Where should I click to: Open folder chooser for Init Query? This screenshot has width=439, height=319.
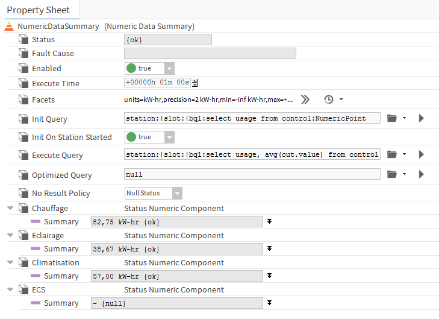pyautogui.click(x=392, y=118)
